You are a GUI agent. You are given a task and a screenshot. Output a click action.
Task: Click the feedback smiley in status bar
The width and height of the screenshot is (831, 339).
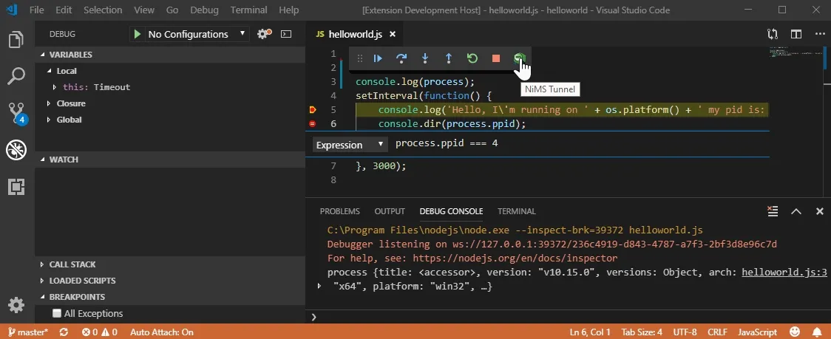point(795,332)
